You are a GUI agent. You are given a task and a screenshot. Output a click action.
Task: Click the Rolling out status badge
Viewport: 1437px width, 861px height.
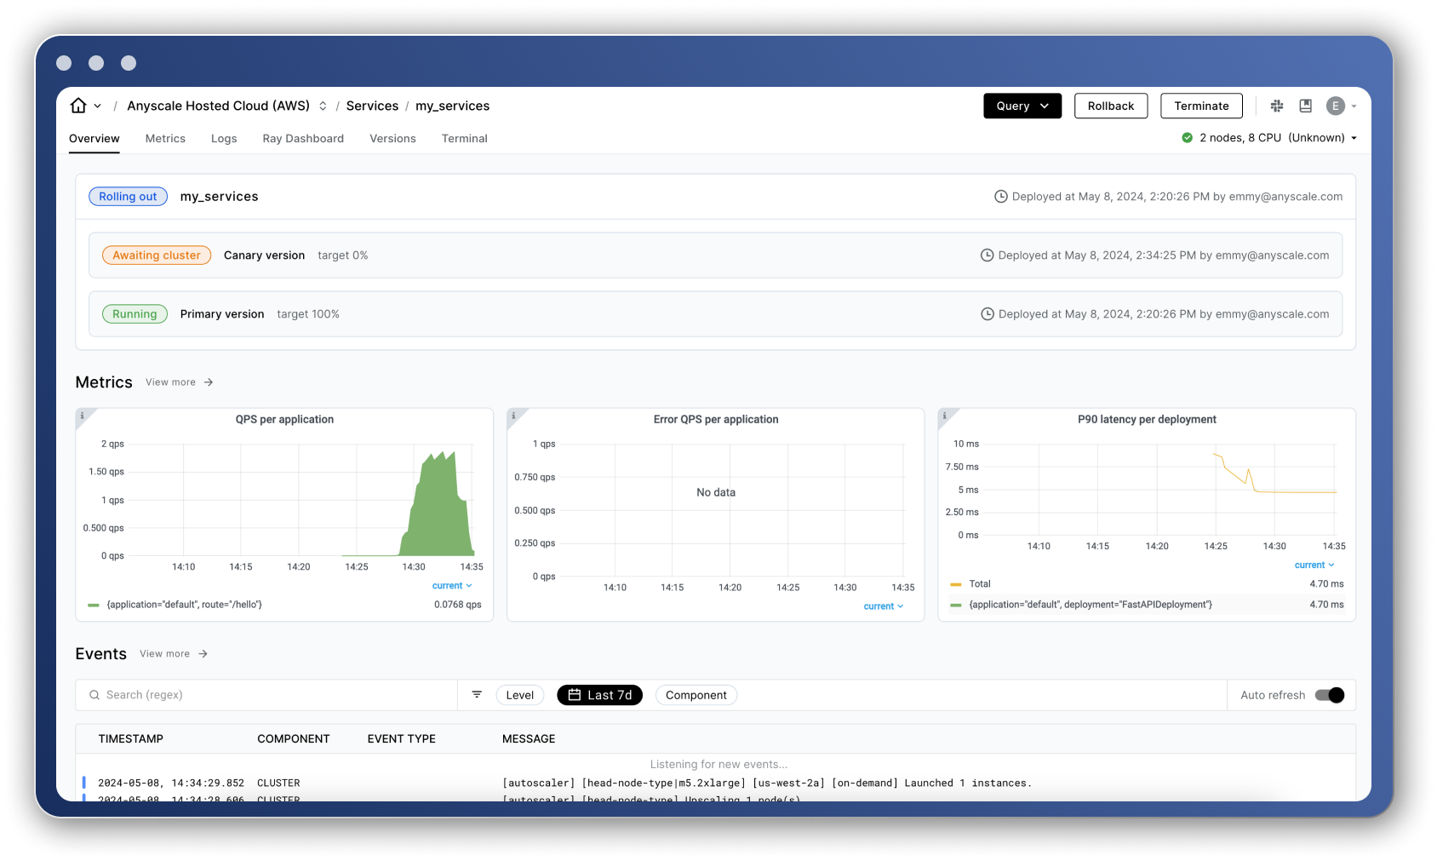click(x=128, y=197)
